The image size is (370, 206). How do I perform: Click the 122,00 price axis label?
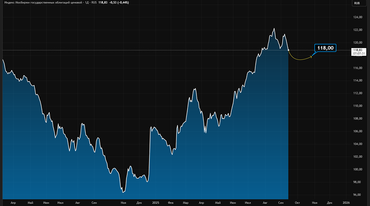358,30
